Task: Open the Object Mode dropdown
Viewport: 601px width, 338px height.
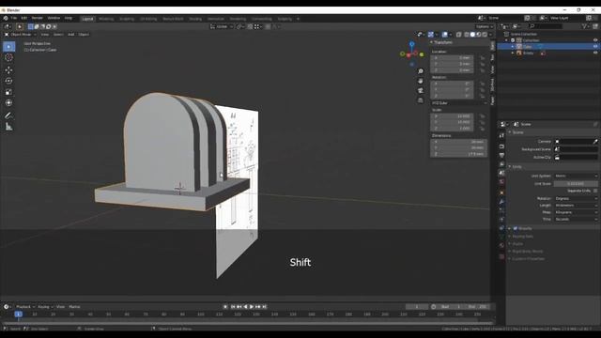Action: (20, 35)
